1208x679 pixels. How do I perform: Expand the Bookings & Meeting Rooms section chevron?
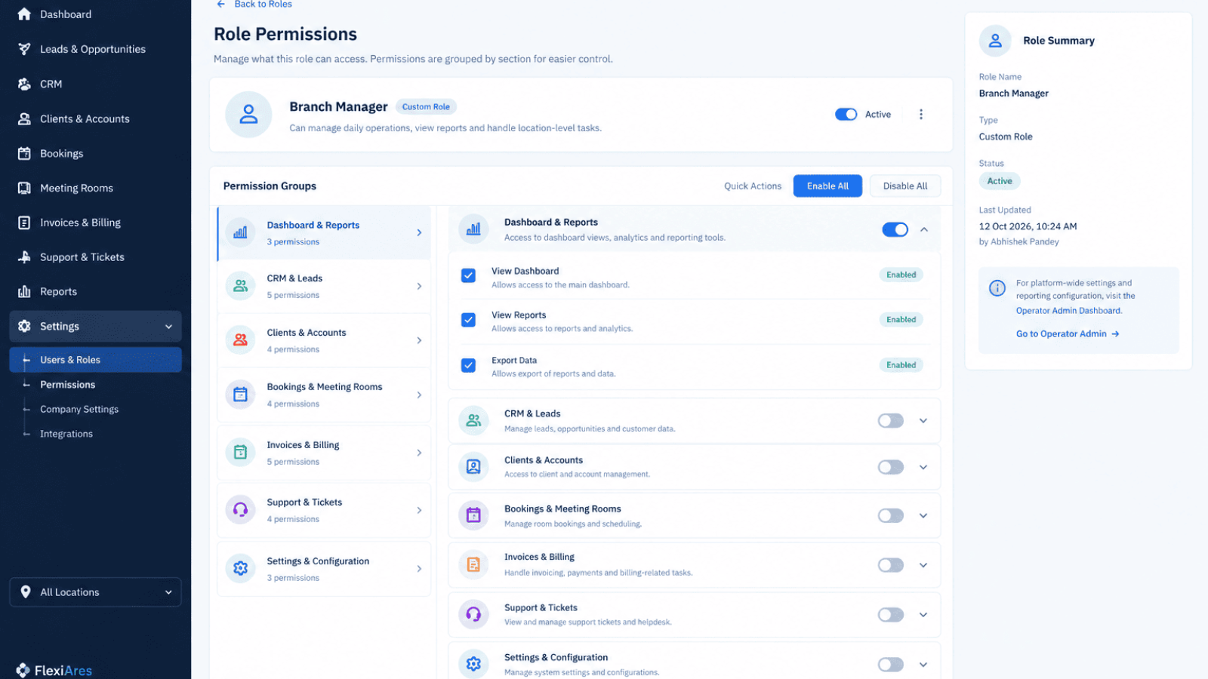(923, 516)
